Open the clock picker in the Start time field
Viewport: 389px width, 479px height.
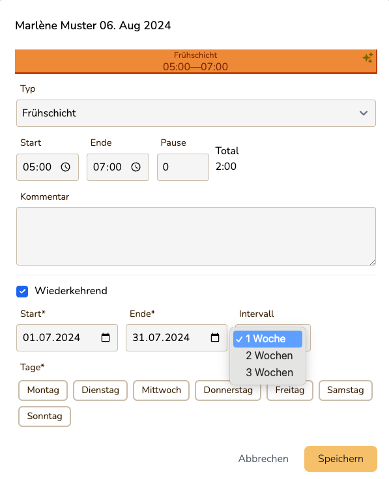pyautogui.click(x=65, y=167)
